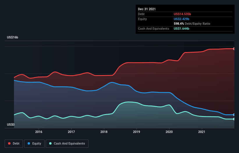Click the US$0 y-axis label

pos(11,124)
